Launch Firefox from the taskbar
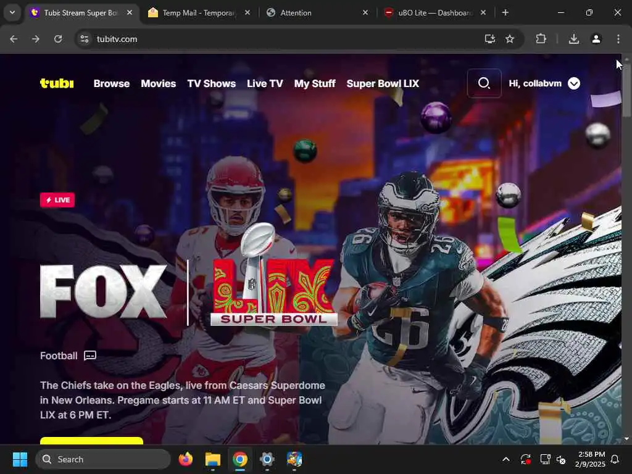Viewport: 632px width, 474px height. [186, 459]
